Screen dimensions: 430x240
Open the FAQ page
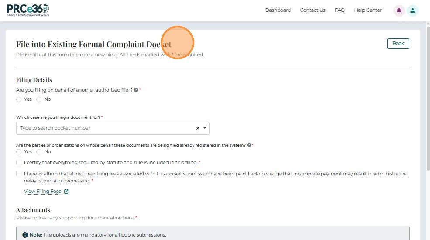pos(340,10)
